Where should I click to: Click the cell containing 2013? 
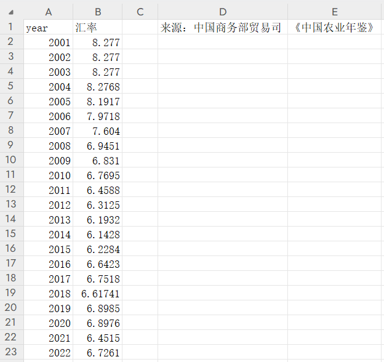[x=48, y=219]
